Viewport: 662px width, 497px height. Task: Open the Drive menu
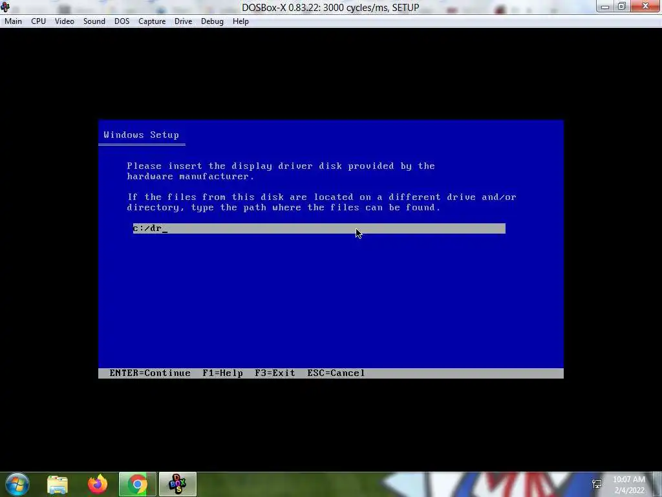point(183,21)
